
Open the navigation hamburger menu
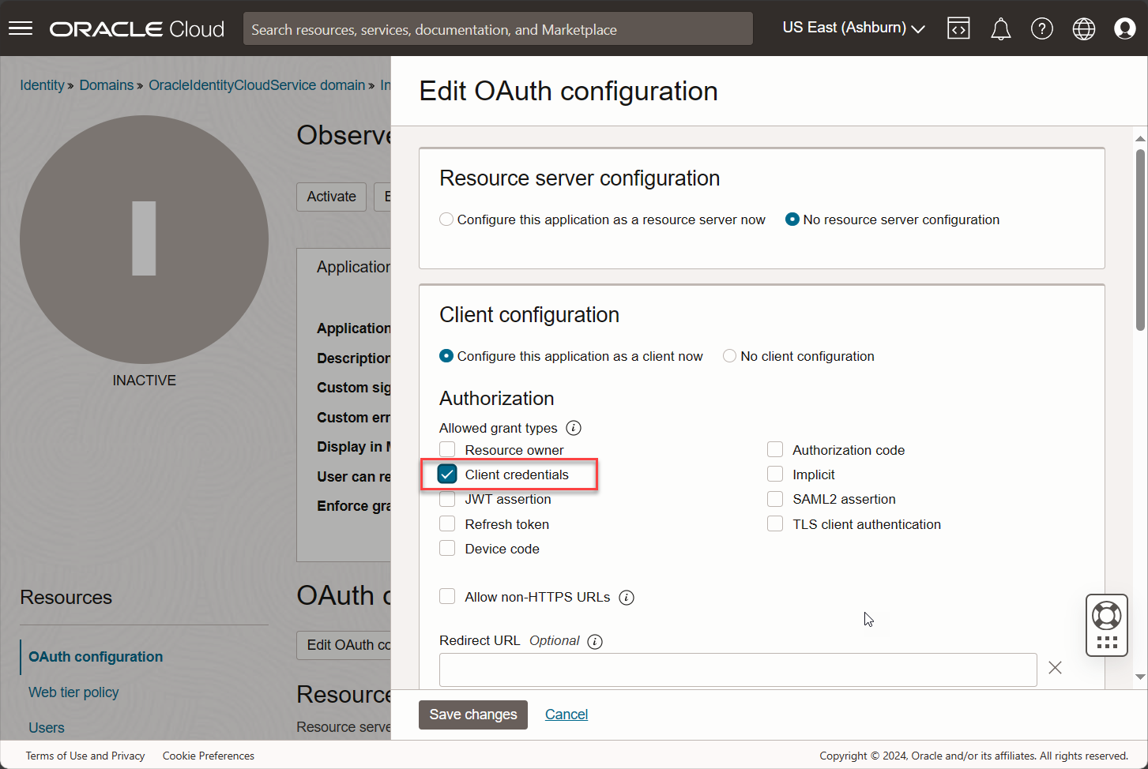click(21, 28)
